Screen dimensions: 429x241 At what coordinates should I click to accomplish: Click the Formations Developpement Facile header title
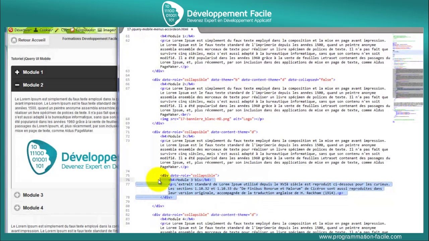tap(90, 39)
